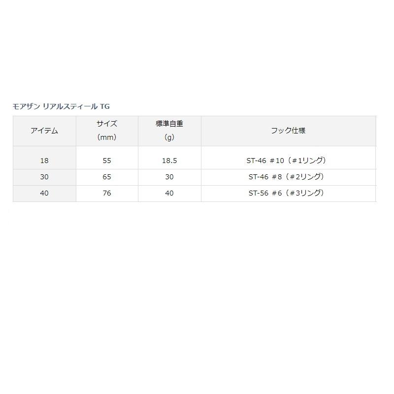Click the 40 value under 標準自重

click(169, 194)
